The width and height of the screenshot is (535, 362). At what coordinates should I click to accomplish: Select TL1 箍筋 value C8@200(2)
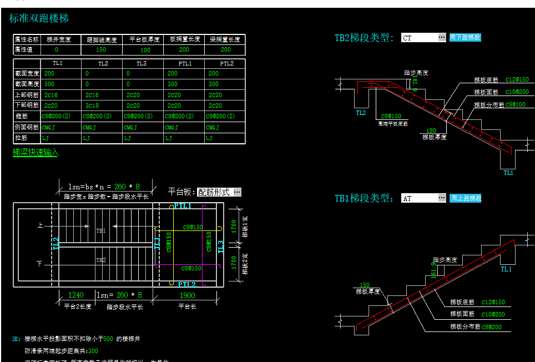pos(56,116)
